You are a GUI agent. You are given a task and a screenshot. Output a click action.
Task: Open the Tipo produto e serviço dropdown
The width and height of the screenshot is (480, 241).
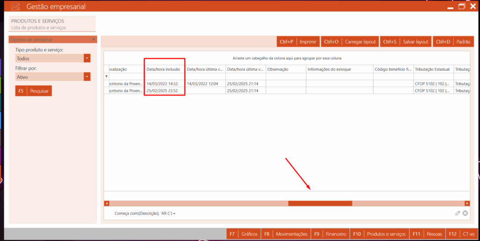coord(87,58)
